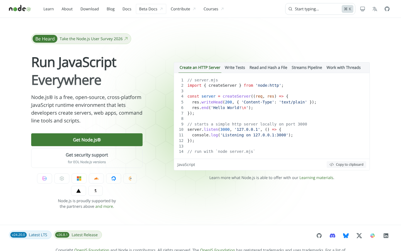Click the Get Node.js® button
Screen dimensions: 401x251
(x=87, y=140)
